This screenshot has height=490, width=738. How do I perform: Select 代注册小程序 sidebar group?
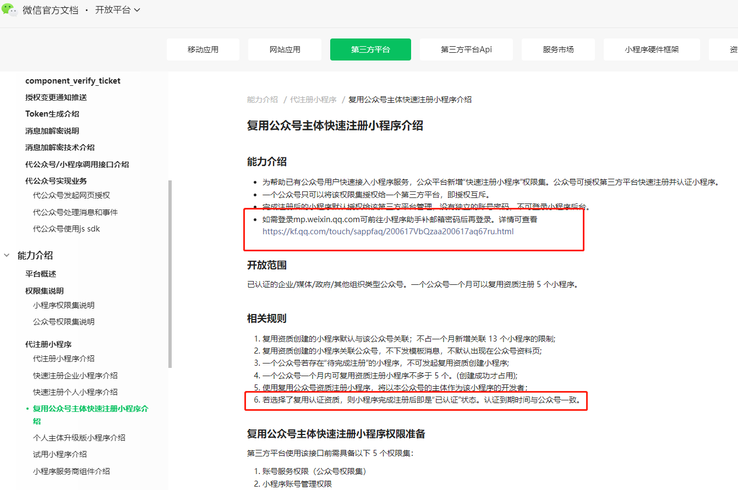click(x=48, y=344)
